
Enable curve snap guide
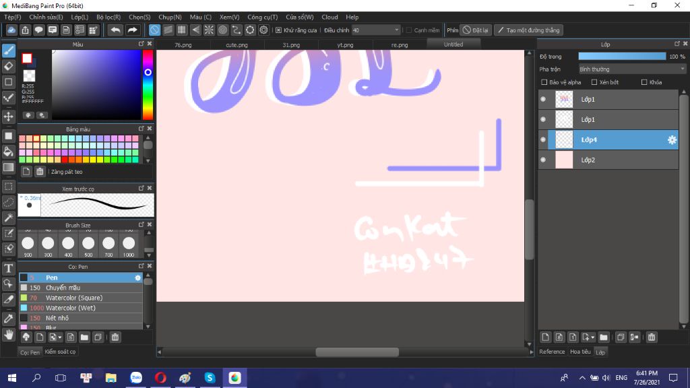(237, 30)
